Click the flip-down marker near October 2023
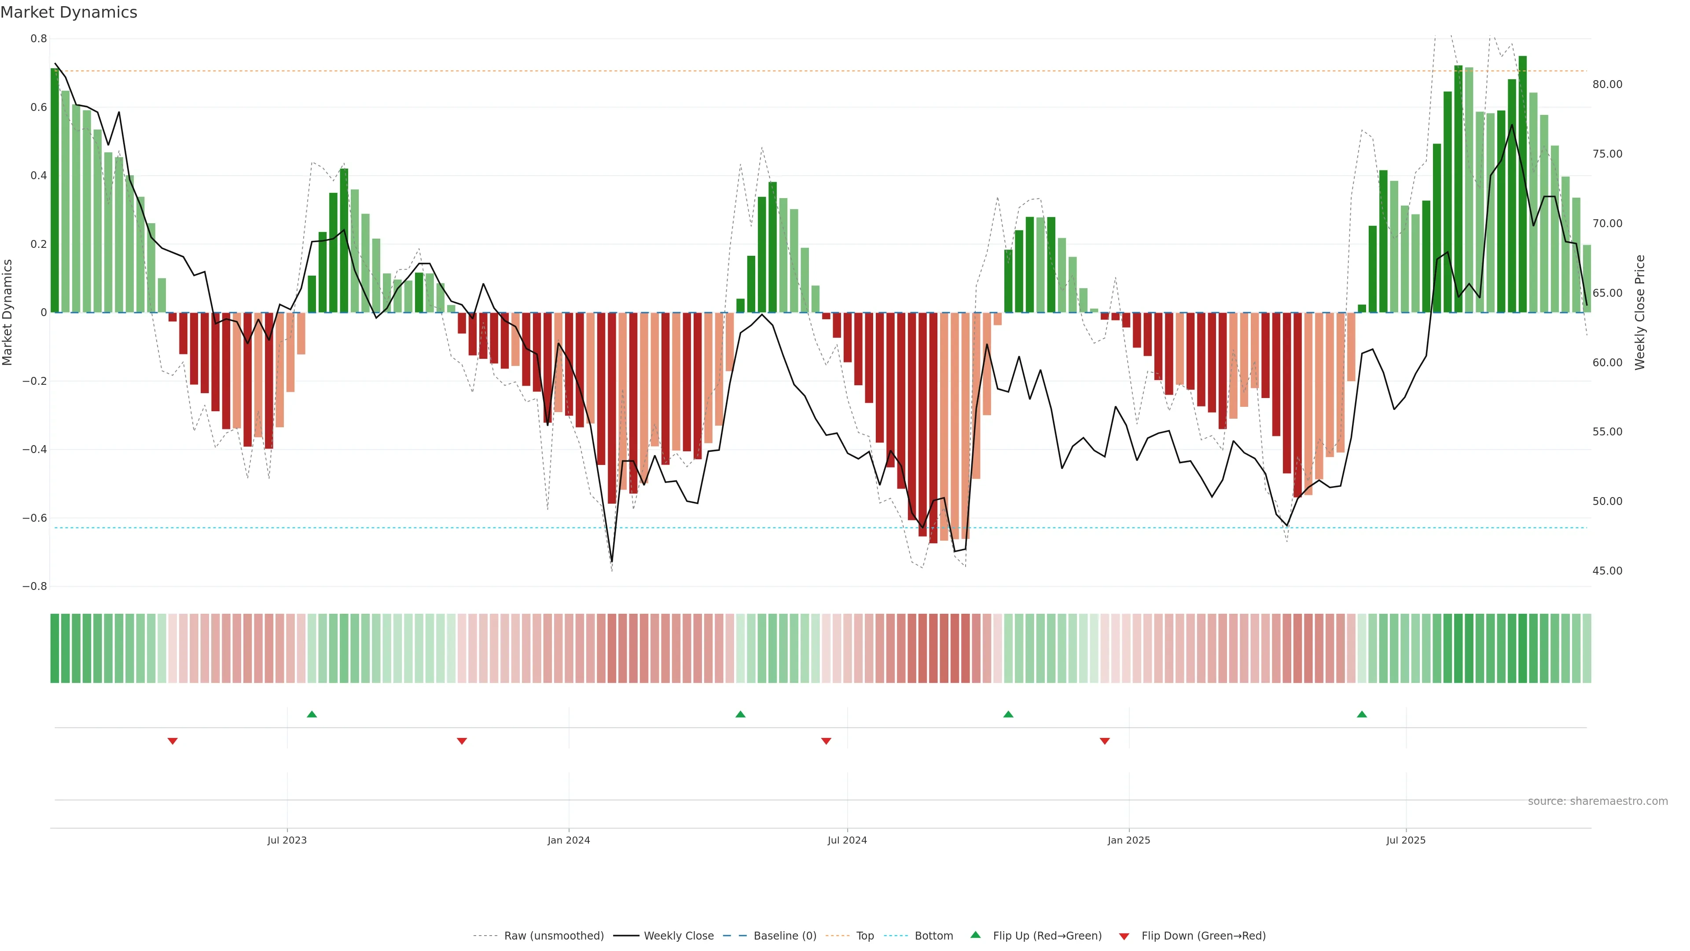This screenshot has height=951, width=1690. point(461,741)
